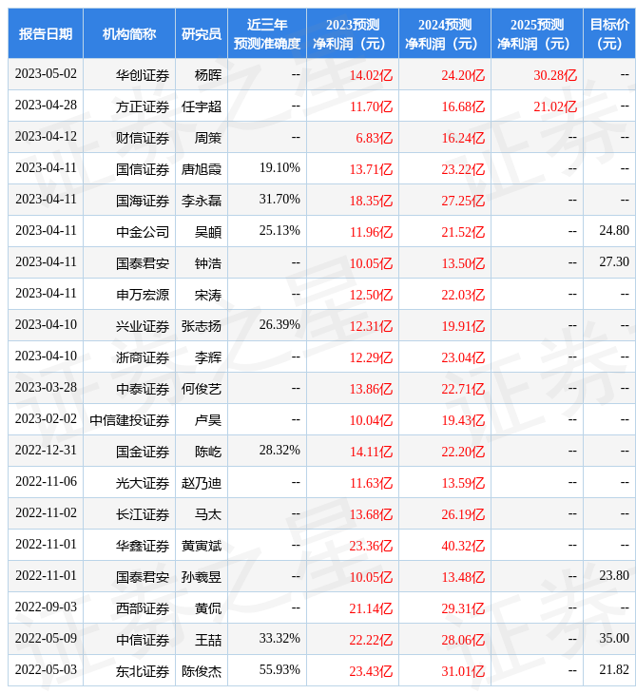
Task: Click the accuracy value 26.39%
Action: tap(279, 325)
